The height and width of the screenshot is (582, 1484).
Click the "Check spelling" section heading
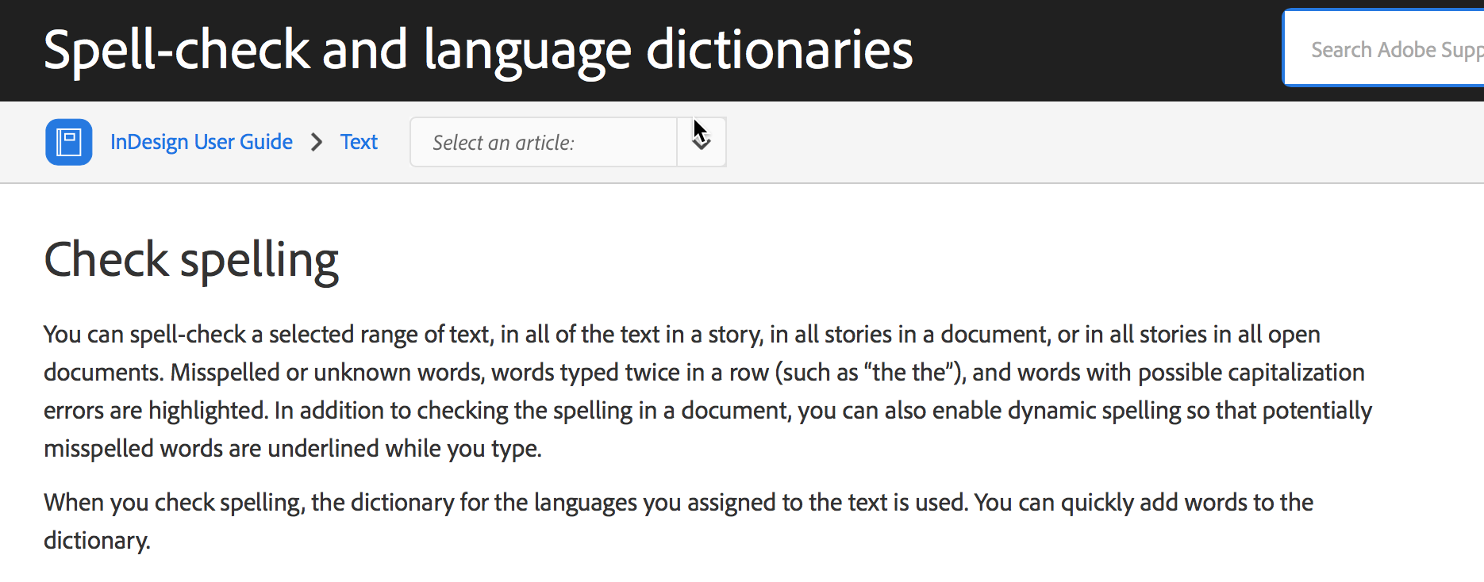tap(191, 260)
